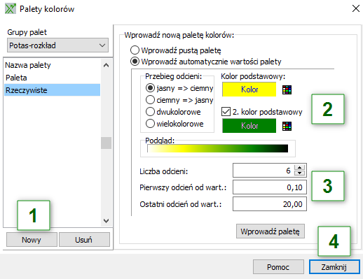This screenshot has height=279, width=363.
Task: Open color grid picker beside yellow Kolor
Action: tap(287, 90)
